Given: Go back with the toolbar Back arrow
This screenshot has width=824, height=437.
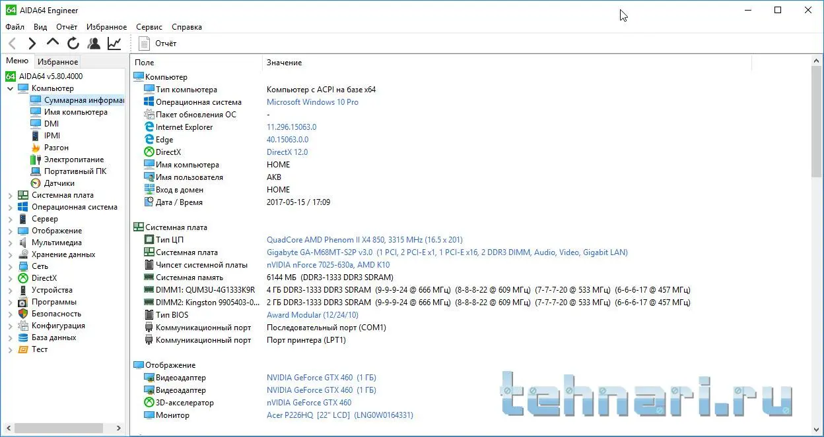Looking at the screenshot, I should (12, 44).
